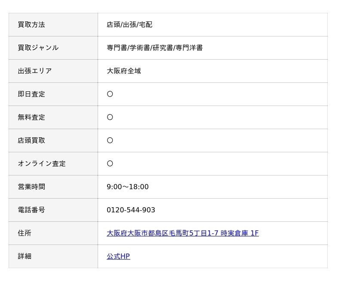Click the circle mark for 店頭買取
The image size is (344, 281).
coord(110,140)
